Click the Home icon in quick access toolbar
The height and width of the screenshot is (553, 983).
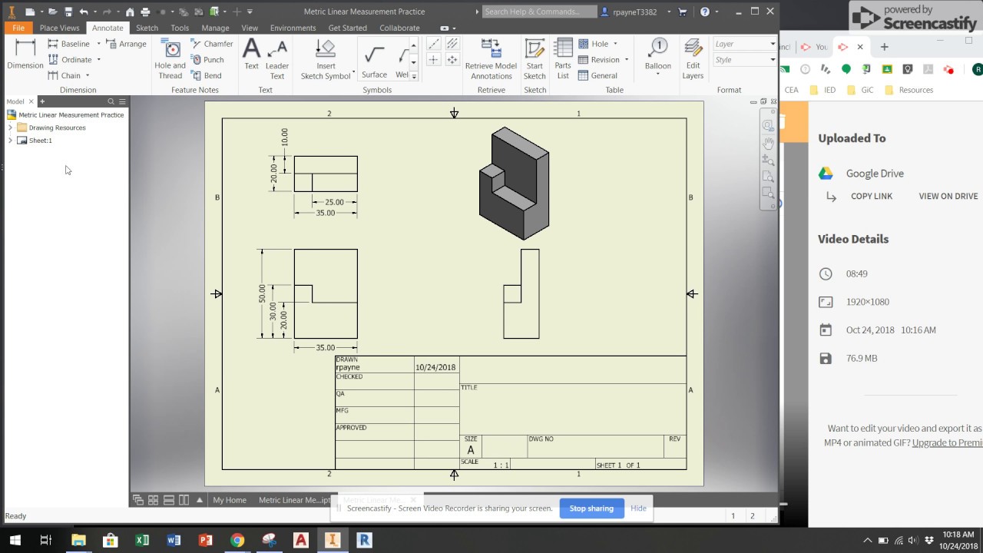130,12
